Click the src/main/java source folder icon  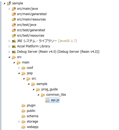point(14,9)
